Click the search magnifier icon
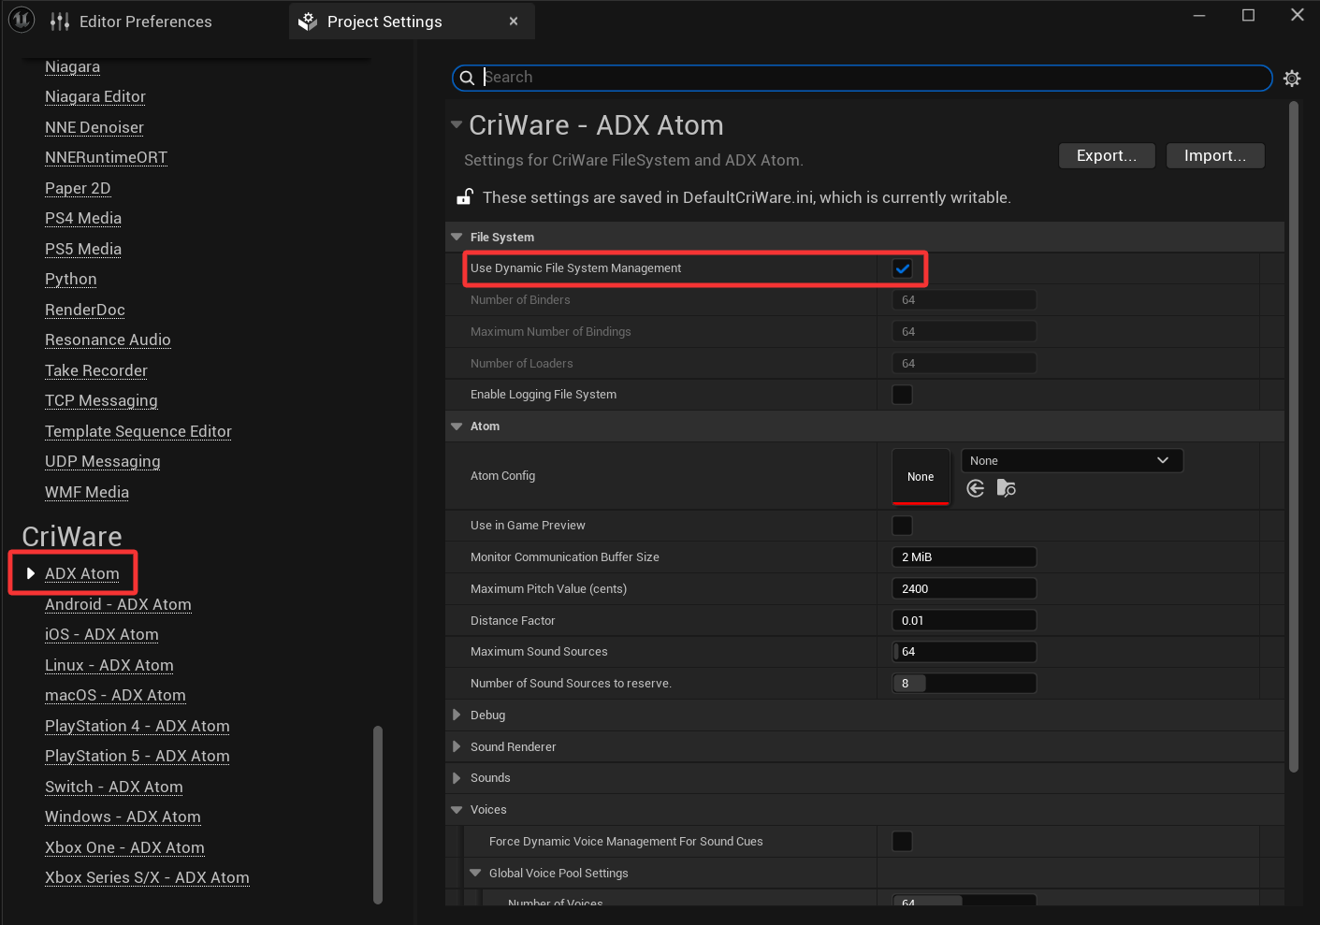This screenshot has height=925, width=1320. pos(467,78)
